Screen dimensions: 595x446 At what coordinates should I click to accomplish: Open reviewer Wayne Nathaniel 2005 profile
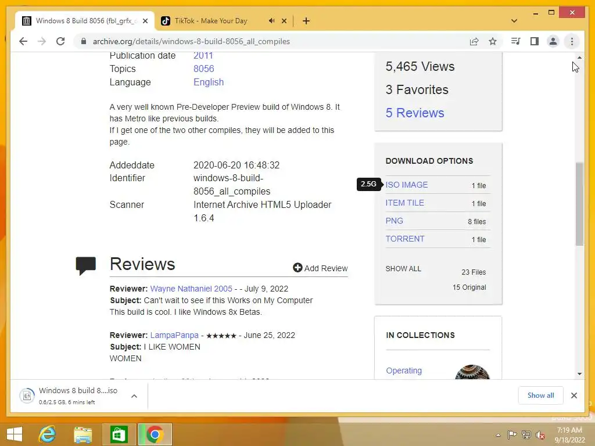[x=191, y=289]
